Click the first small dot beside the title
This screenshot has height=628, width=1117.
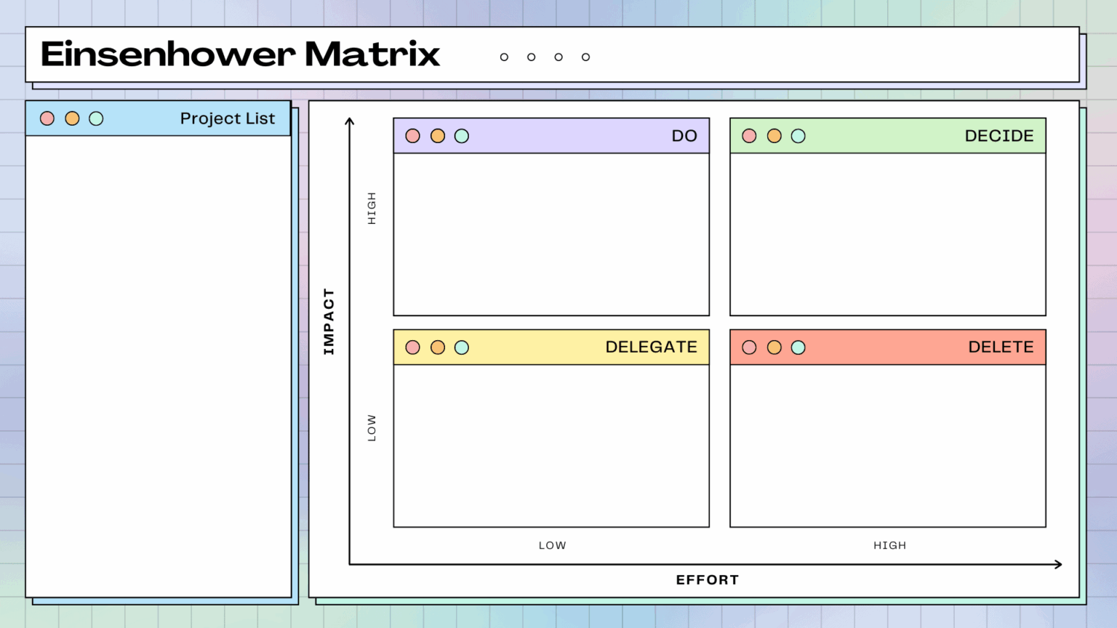click(x=504, y=57)
